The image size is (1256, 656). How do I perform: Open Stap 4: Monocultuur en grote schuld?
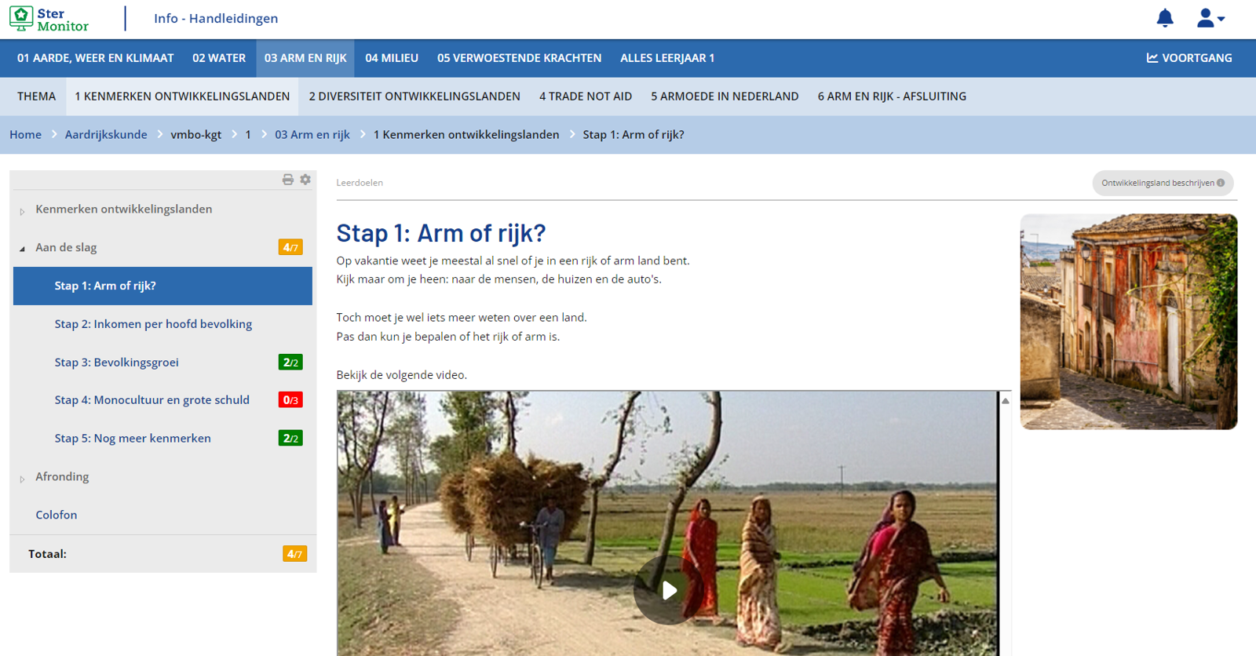(x=152, y=400)
